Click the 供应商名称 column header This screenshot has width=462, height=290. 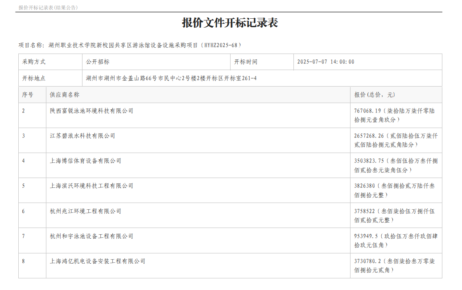tap(198, 95)
